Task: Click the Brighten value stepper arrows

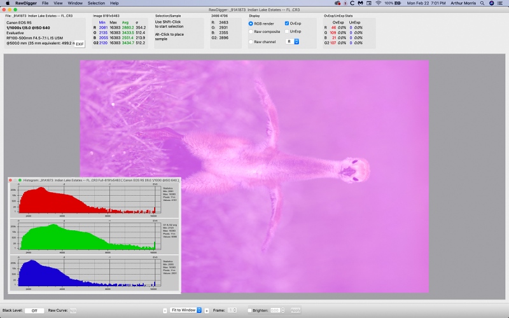Action: (x=282, y=310)
